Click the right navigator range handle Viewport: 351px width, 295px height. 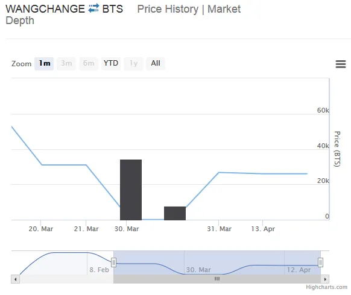[x=321, y=262]
